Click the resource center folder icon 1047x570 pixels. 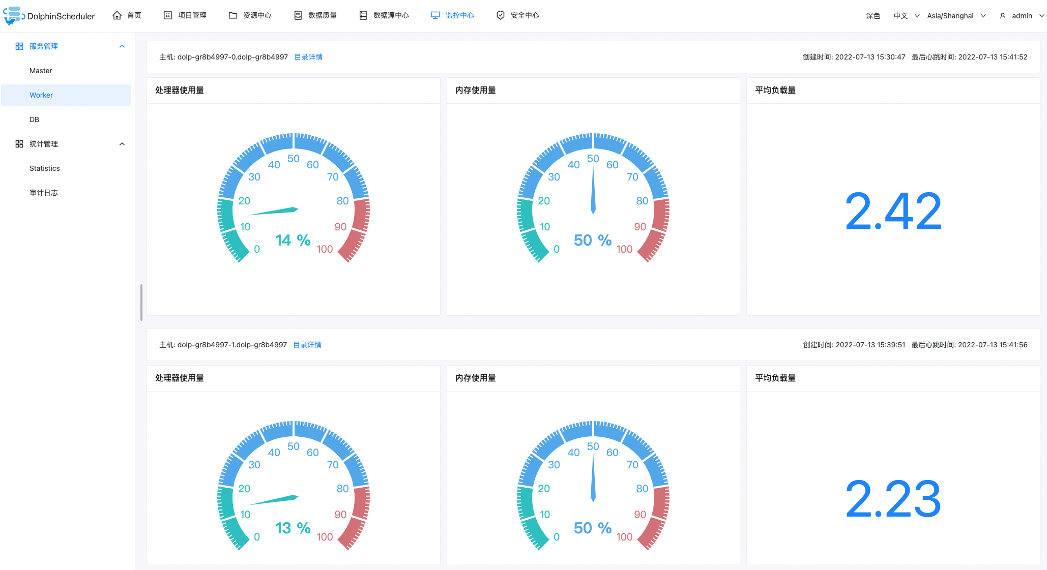(x=233, y=15)
